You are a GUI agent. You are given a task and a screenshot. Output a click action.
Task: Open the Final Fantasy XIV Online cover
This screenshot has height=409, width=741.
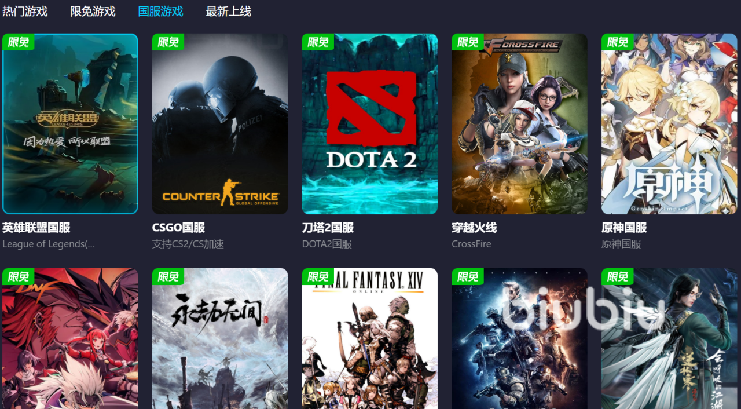pyautogui.click(x=369, y=339)
